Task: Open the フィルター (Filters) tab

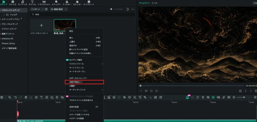Action: pos(67,3)
